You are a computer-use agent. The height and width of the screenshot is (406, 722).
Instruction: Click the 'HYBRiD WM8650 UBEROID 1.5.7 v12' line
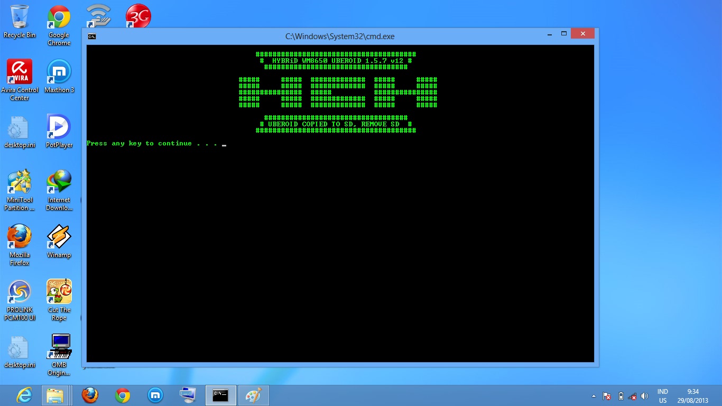[x=336, y=61]
